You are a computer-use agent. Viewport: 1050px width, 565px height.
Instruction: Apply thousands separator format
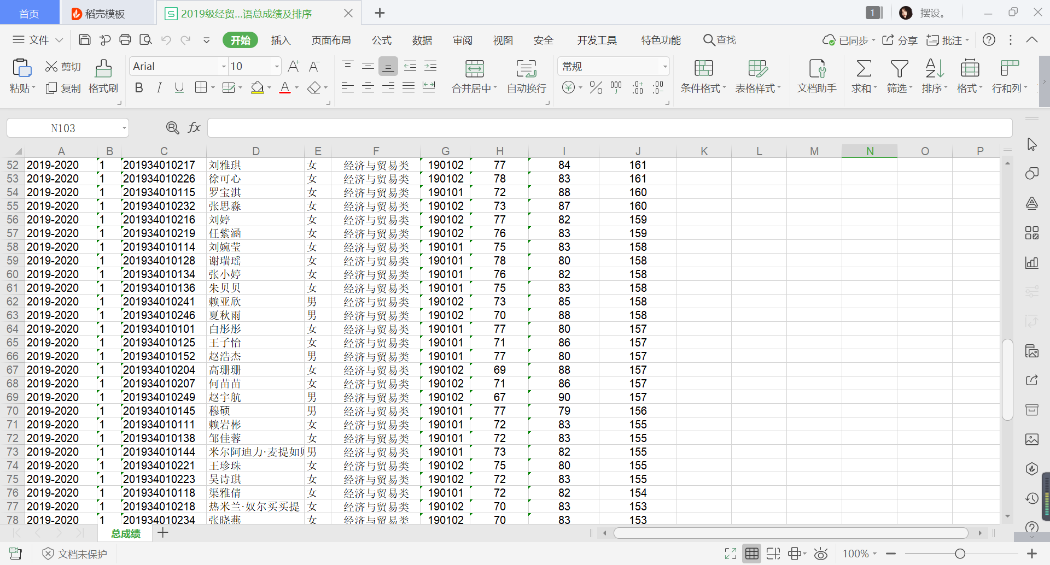pyautogui.click(x=616, y=87)
